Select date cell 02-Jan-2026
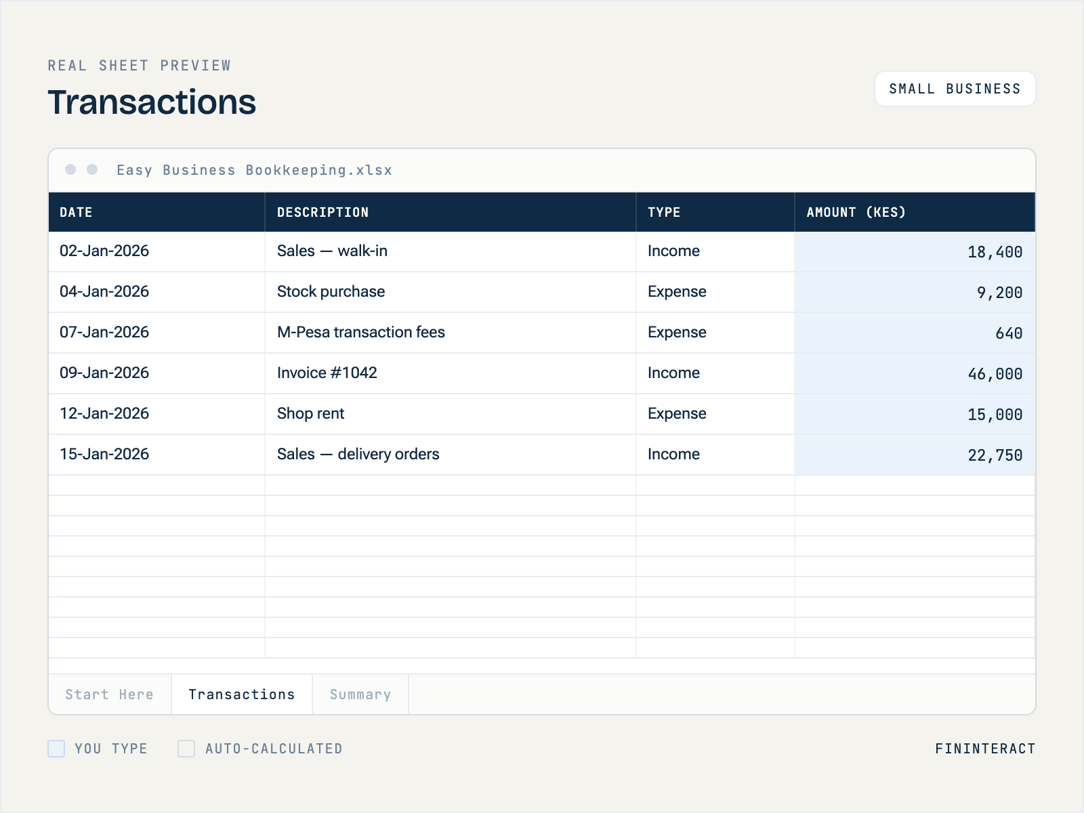This screenshot has width=1084, height=813. click(157, 251)
